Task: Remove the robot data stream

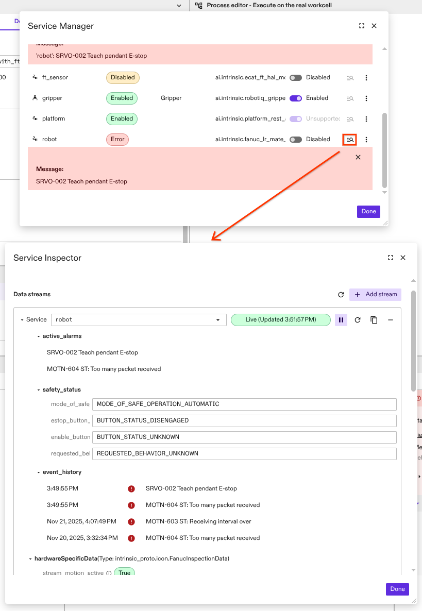Action: [391, 320]
